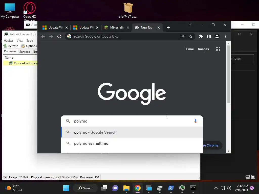Open the My Computer desktop icon
259x194 pixels.
(x=10, y=10)
